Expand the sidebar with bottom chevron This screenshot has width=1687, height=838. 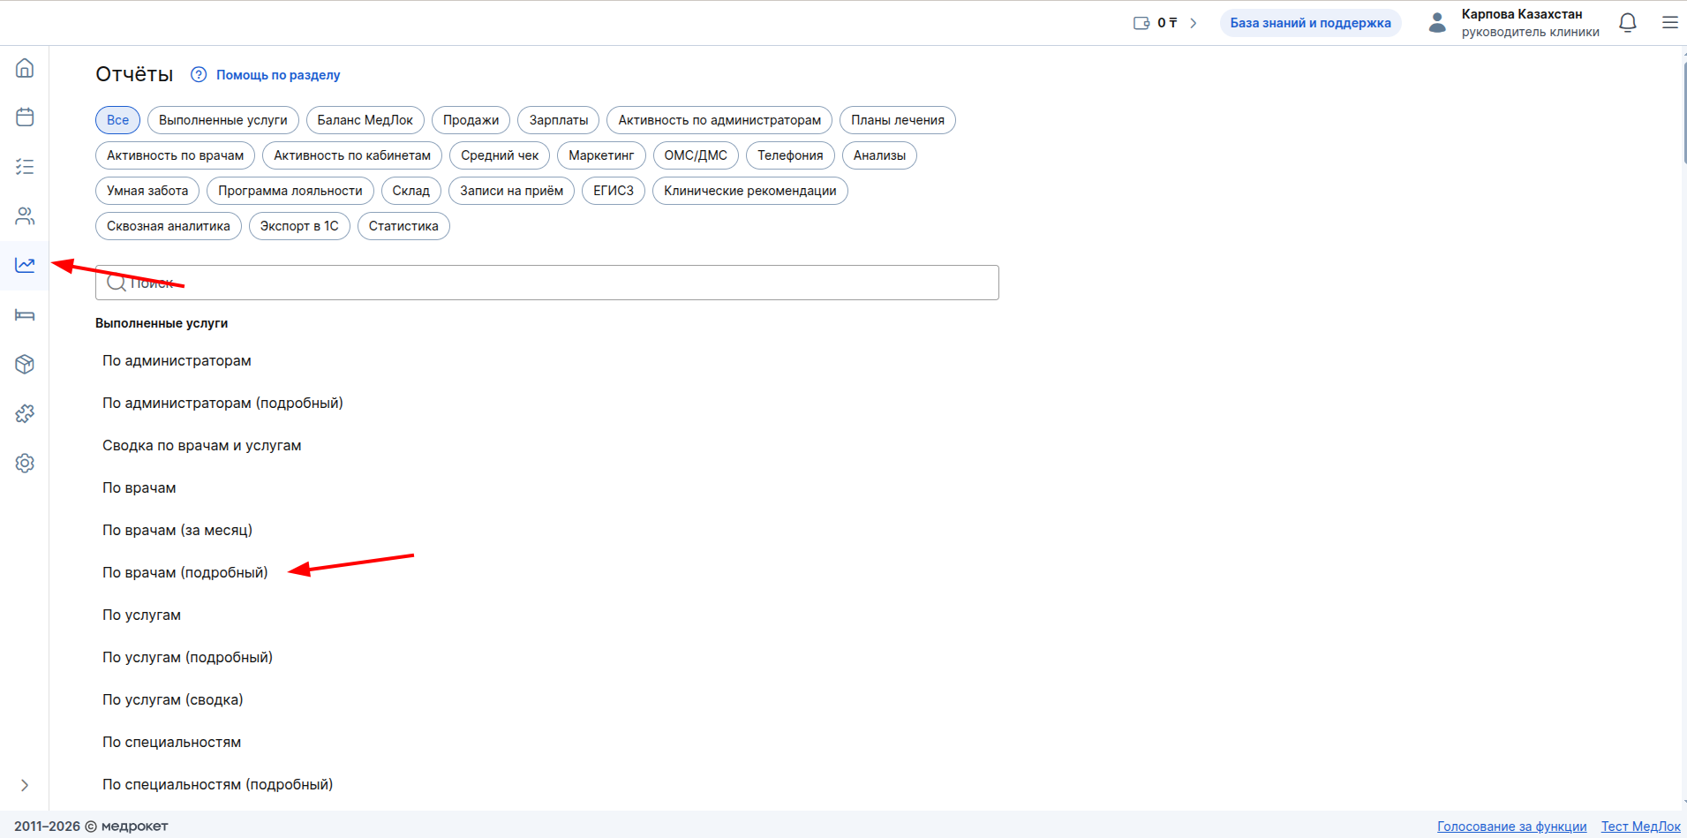click(25, 785)
